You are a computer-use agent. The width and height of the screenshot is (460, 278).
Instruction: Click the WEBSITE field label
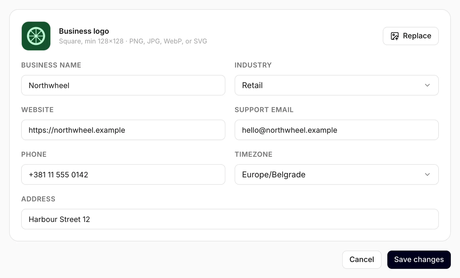[x=37, y=110]
